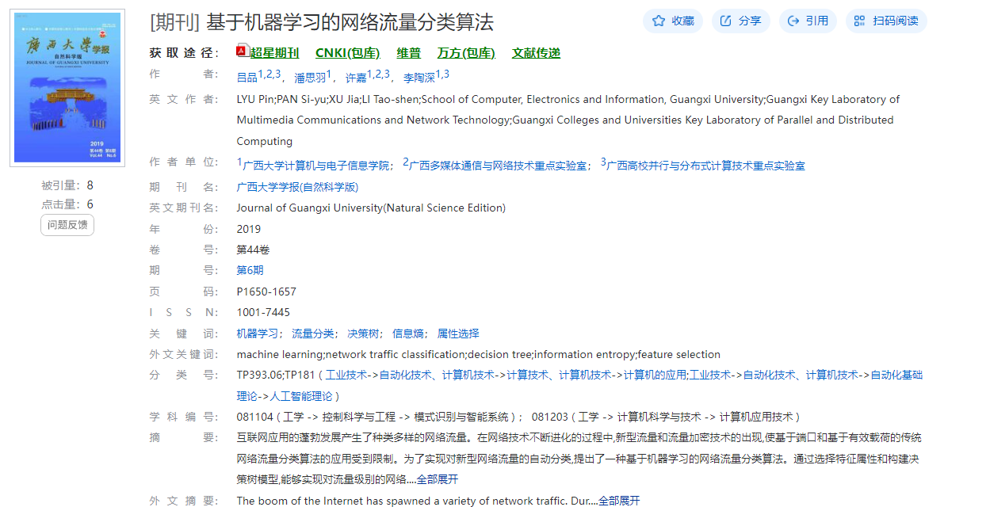Open the 万方(包库) access link
The height and width of the screenshot is (507, 990).
coord(466,53)
